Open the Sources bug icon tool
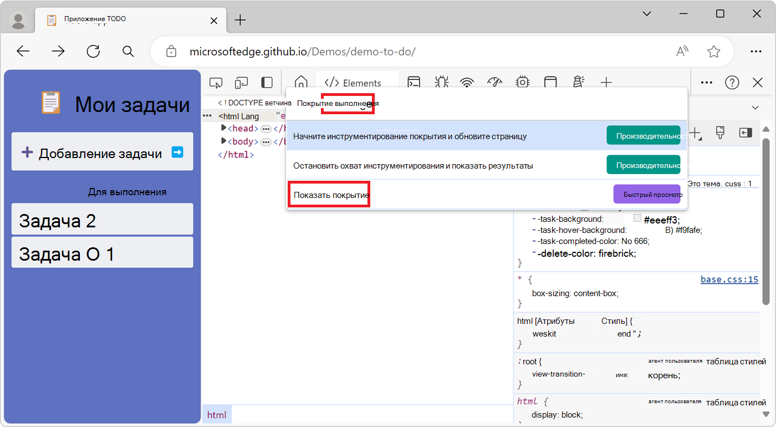The height and width of the screenshot is (427, 776). click(x=441, y=83)
